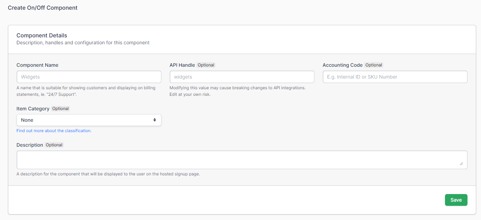
Task: Click the Accounting Code input field
Action: click(395, 77)
